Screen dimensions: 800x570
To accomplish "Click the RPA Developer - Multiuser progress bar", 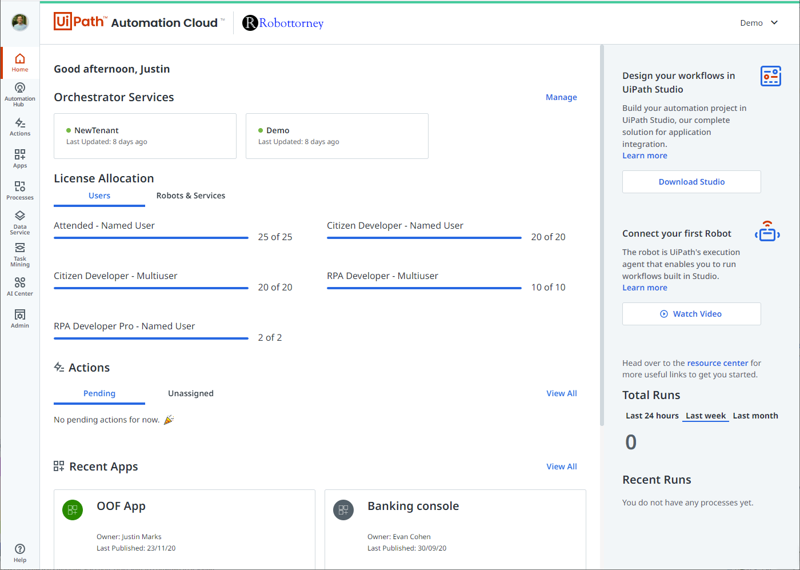I will [424, 288].
